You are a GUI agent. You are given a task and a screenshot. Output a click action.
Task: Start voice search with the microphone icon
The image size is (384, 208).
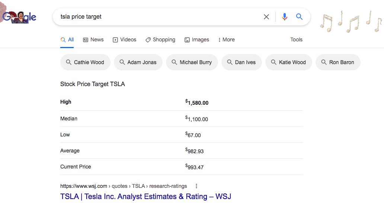click(x=284, y=17)
